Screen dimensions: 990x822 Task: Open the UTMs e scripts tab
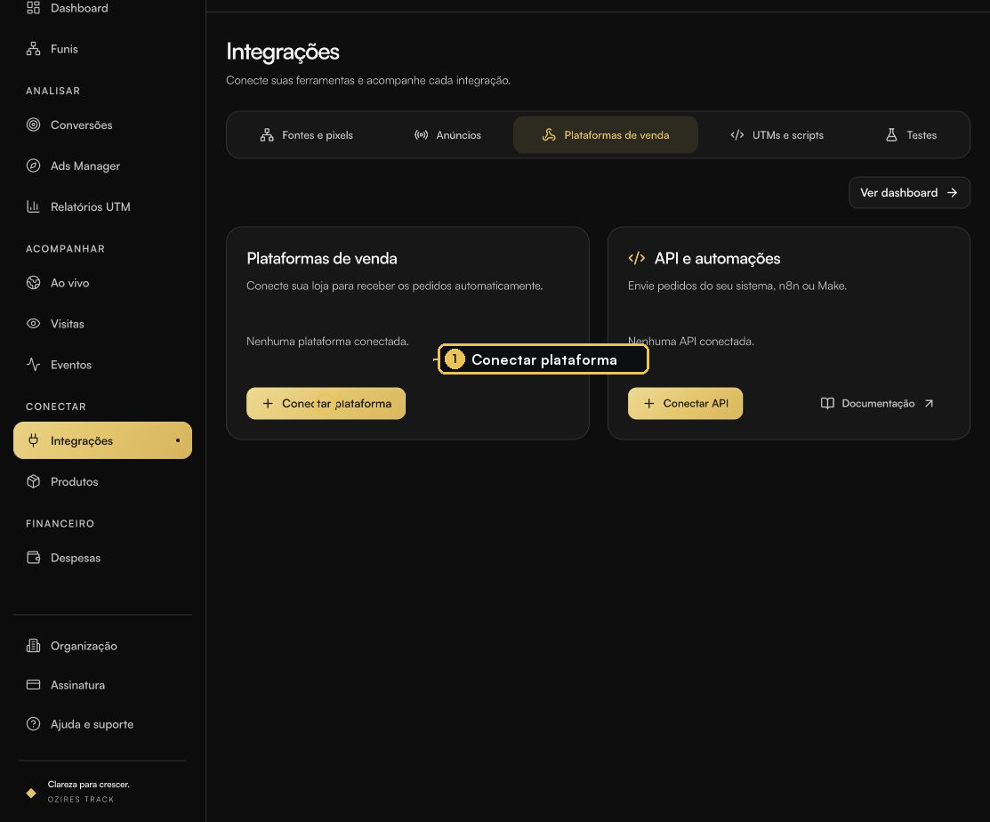coord(777,134)
